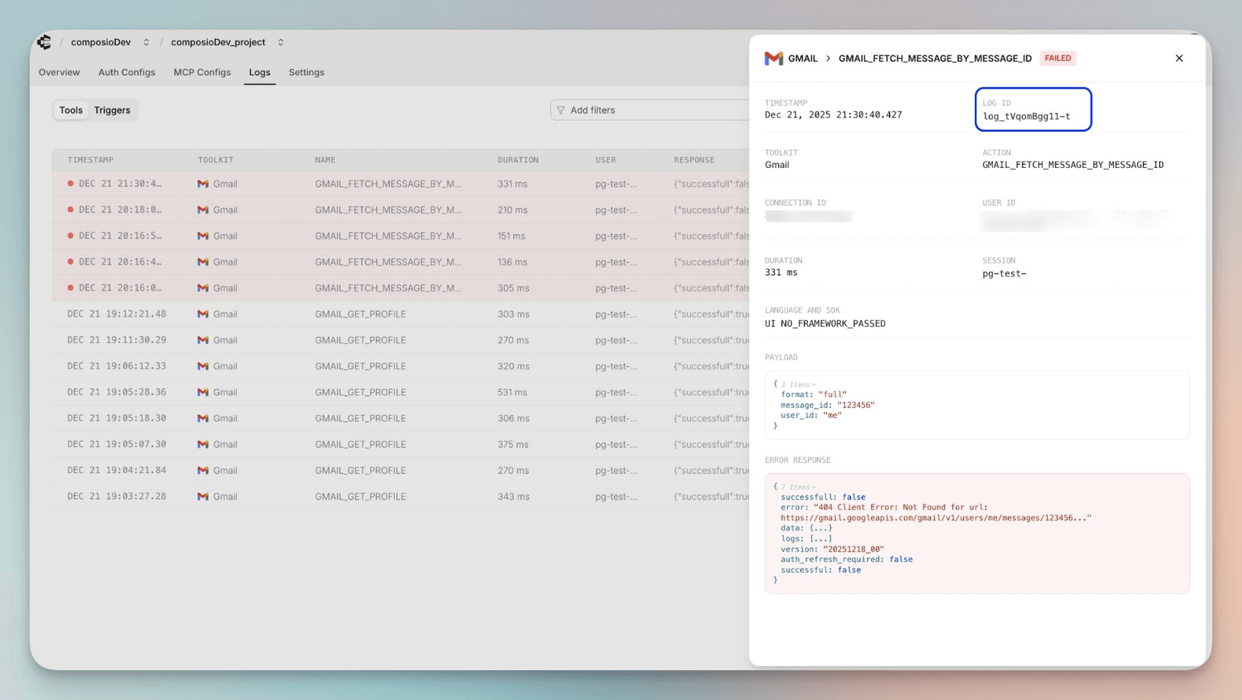Click the red failure dot on the top log row
1242x700 pixels.
pos(71,183)
